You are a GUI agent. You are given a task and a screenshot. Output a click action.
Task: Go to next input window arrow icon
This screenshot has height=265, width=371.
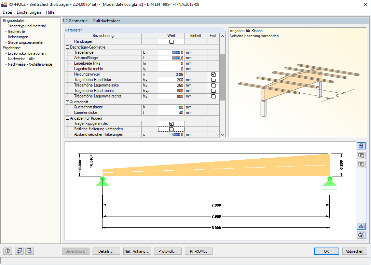pos(29,251)
